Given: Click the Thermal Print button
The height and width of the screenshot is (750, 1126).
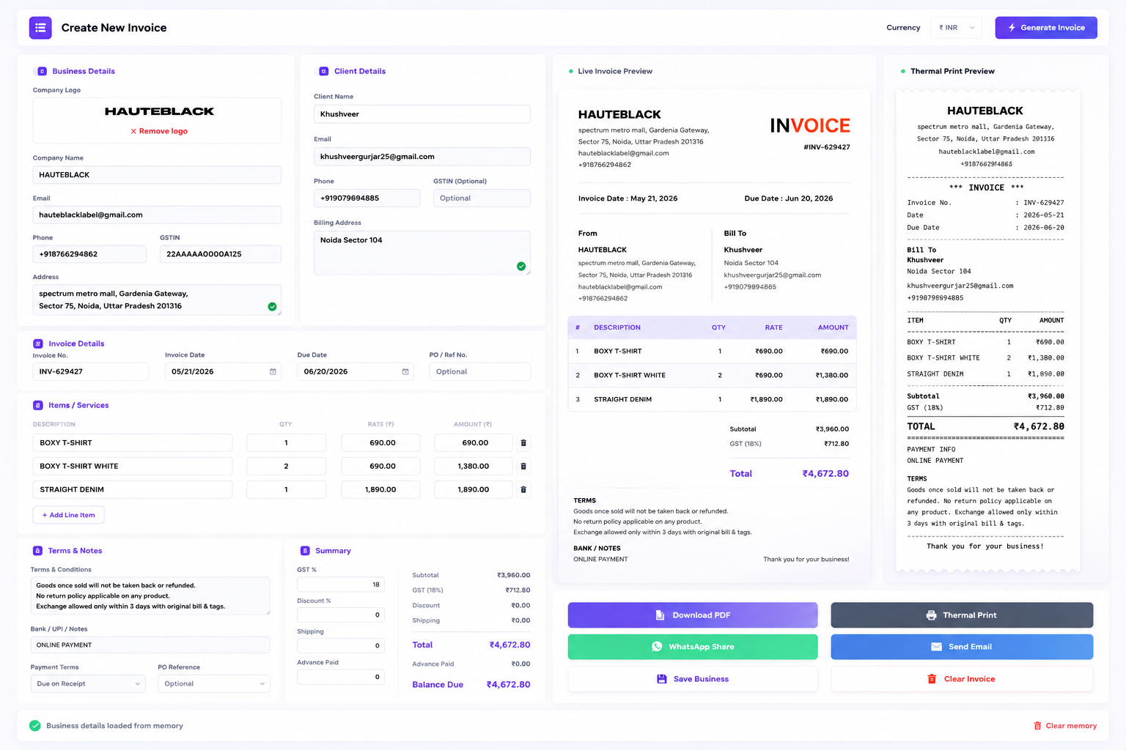Looking at the screenshot, I should pos(962,615).
